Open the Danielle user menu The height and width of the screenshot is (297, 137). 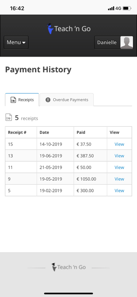pyautogui.click(x=114, y=42)
